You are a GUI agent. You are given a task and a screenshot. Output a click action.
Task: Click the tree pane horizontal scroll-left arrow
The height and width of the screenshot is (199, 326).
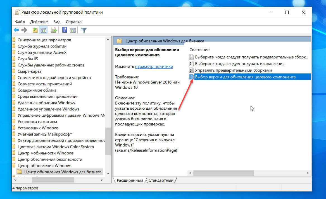(x=15, y=180)
